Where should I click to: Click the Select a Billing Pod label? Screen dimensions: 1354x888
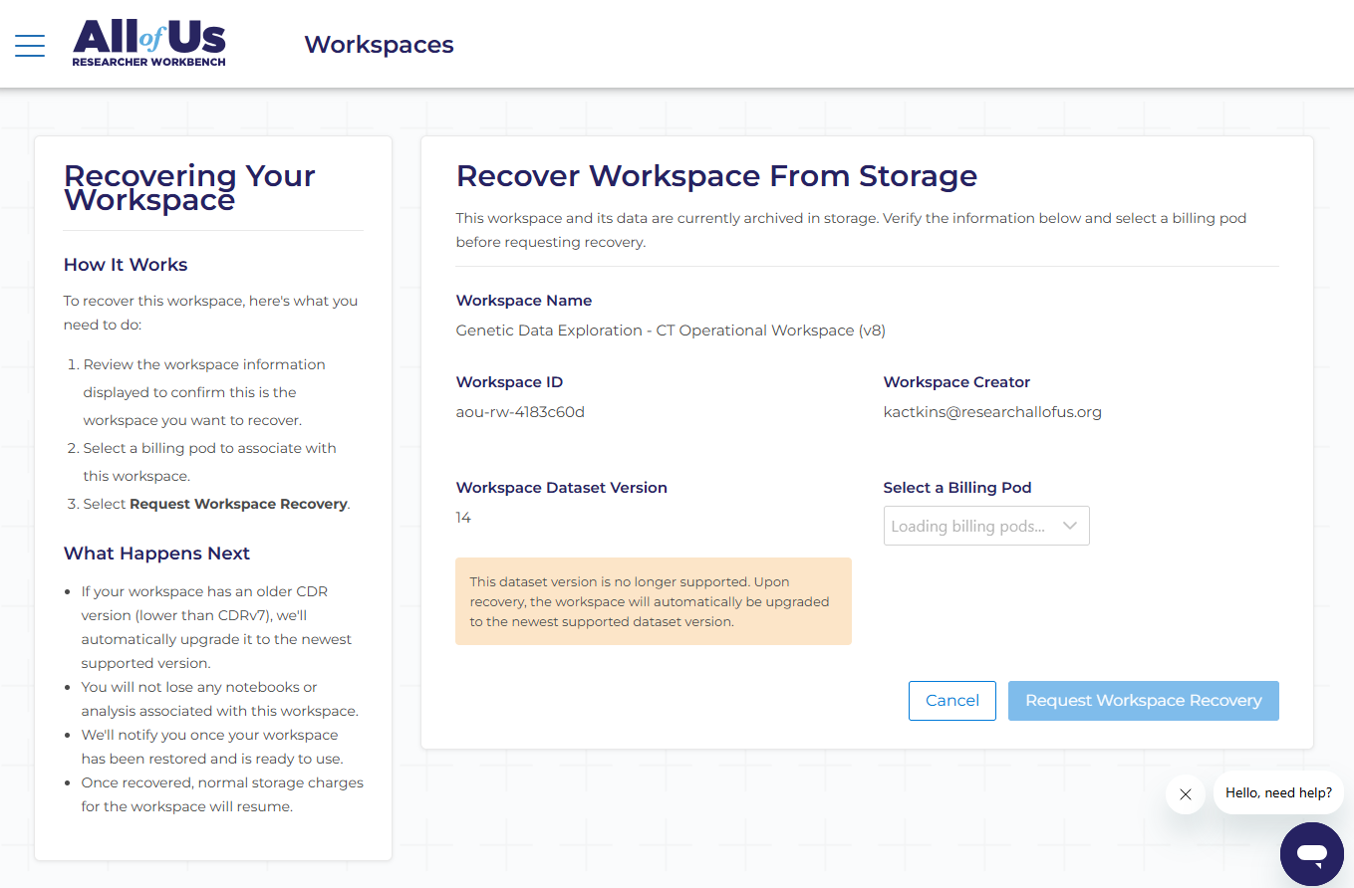957,488
